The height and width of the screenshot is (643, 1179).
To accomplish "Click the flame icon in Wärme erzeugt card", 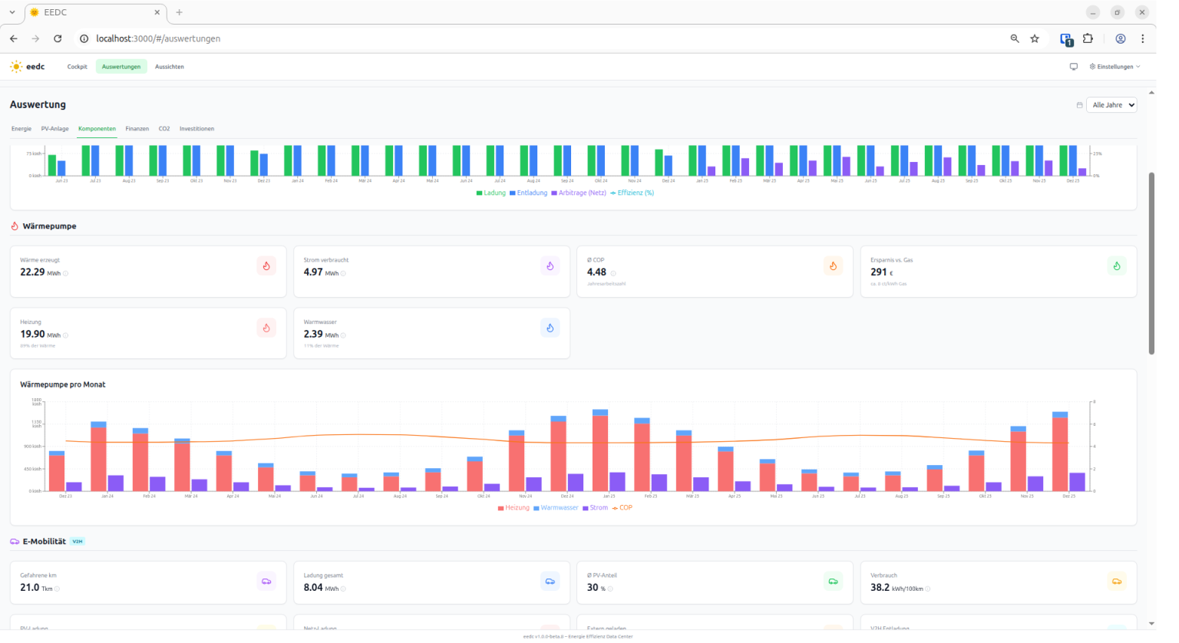I will point(266,266).
